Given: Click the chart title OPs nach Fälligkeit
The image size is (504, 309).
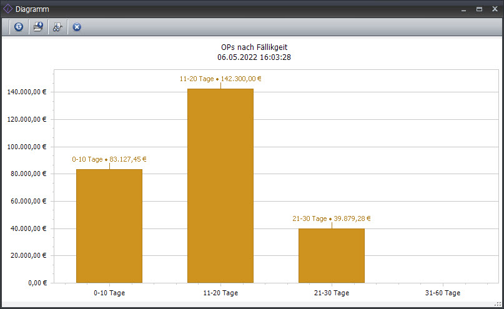Looking at the screenshot, I should click(254, 47).
